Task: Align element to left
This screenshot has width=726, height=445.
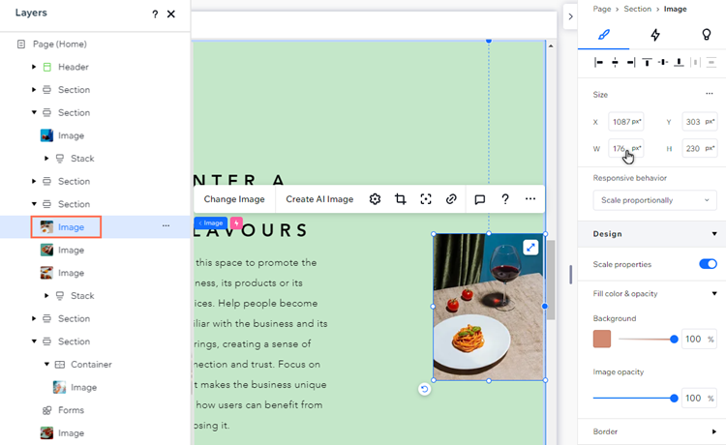Action: pyautogui.click(x=598, y=62)
